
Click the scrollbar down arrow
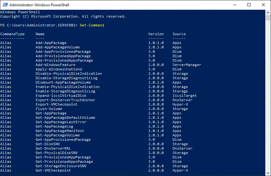(x=268, y=173)
